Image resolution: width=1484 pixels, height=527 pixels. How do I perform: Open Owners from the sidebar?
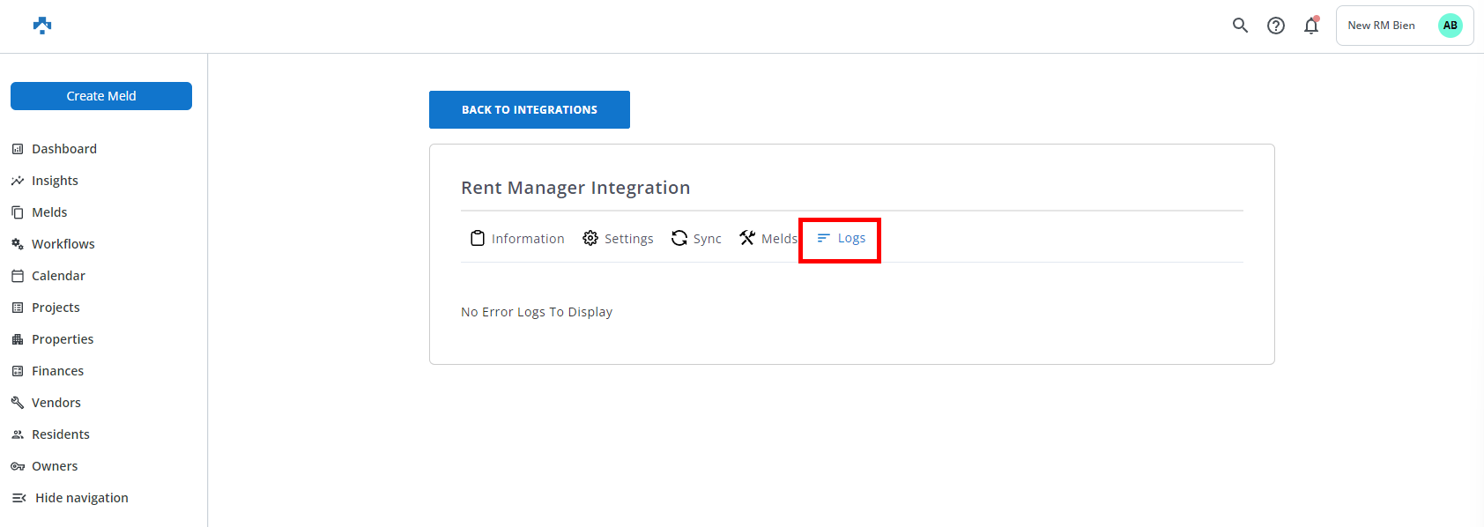[x=55, y=466]
